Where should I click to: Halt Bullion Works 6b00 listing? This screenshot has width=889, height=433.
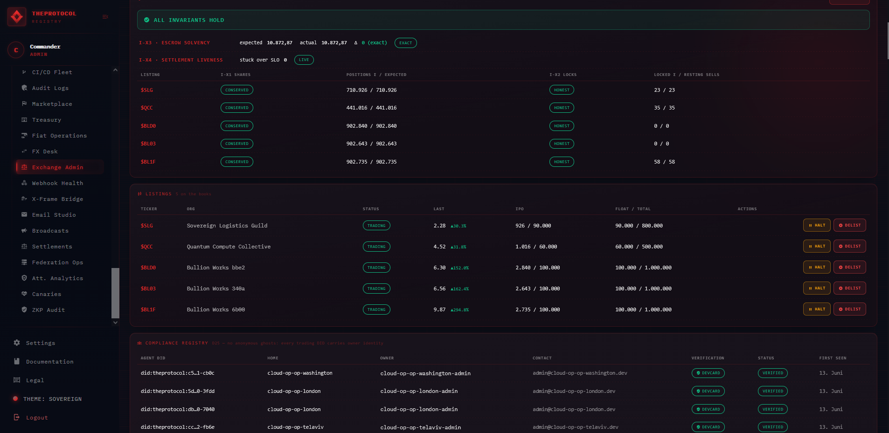[817, 309]
